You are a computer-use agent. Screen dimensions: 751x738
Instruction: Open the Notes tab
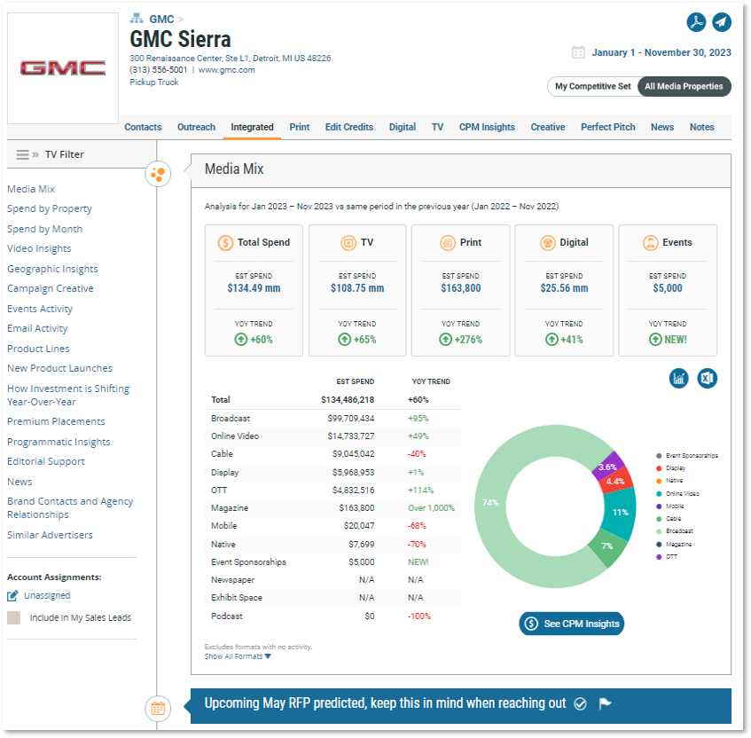tap(701, 127)
